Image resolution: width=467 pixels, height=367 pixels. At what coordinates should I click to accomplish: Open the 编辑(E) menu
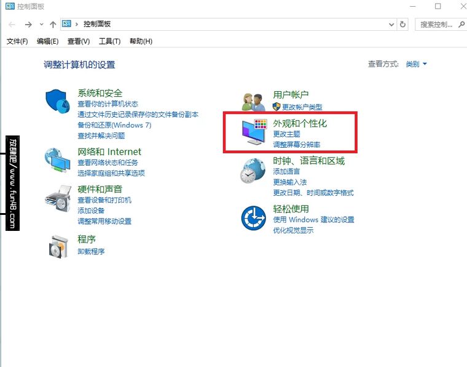point(47,41)
